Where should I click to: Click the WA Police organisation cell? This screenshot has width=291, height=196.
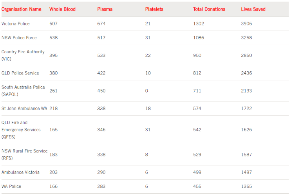11,186
